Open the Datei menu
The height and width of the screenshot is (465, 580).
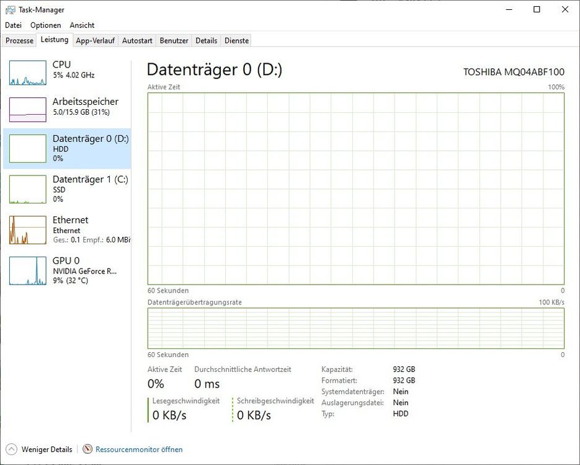[13, 25]
